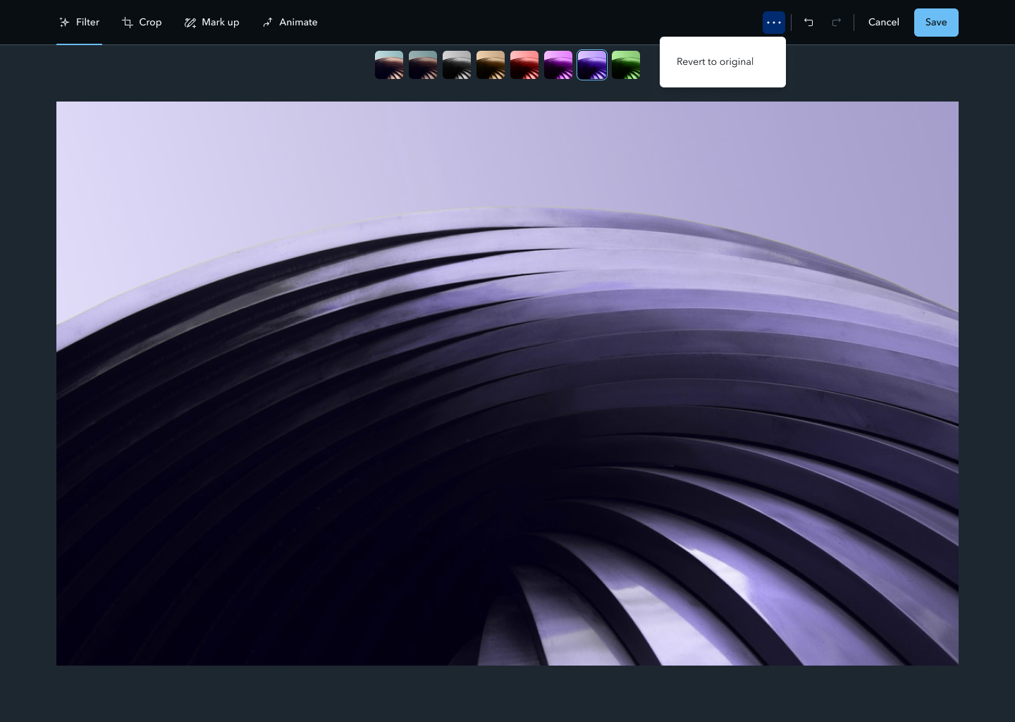Choose Revert to original
Screen dimensions: 1015x722
(x=715, y=62)
